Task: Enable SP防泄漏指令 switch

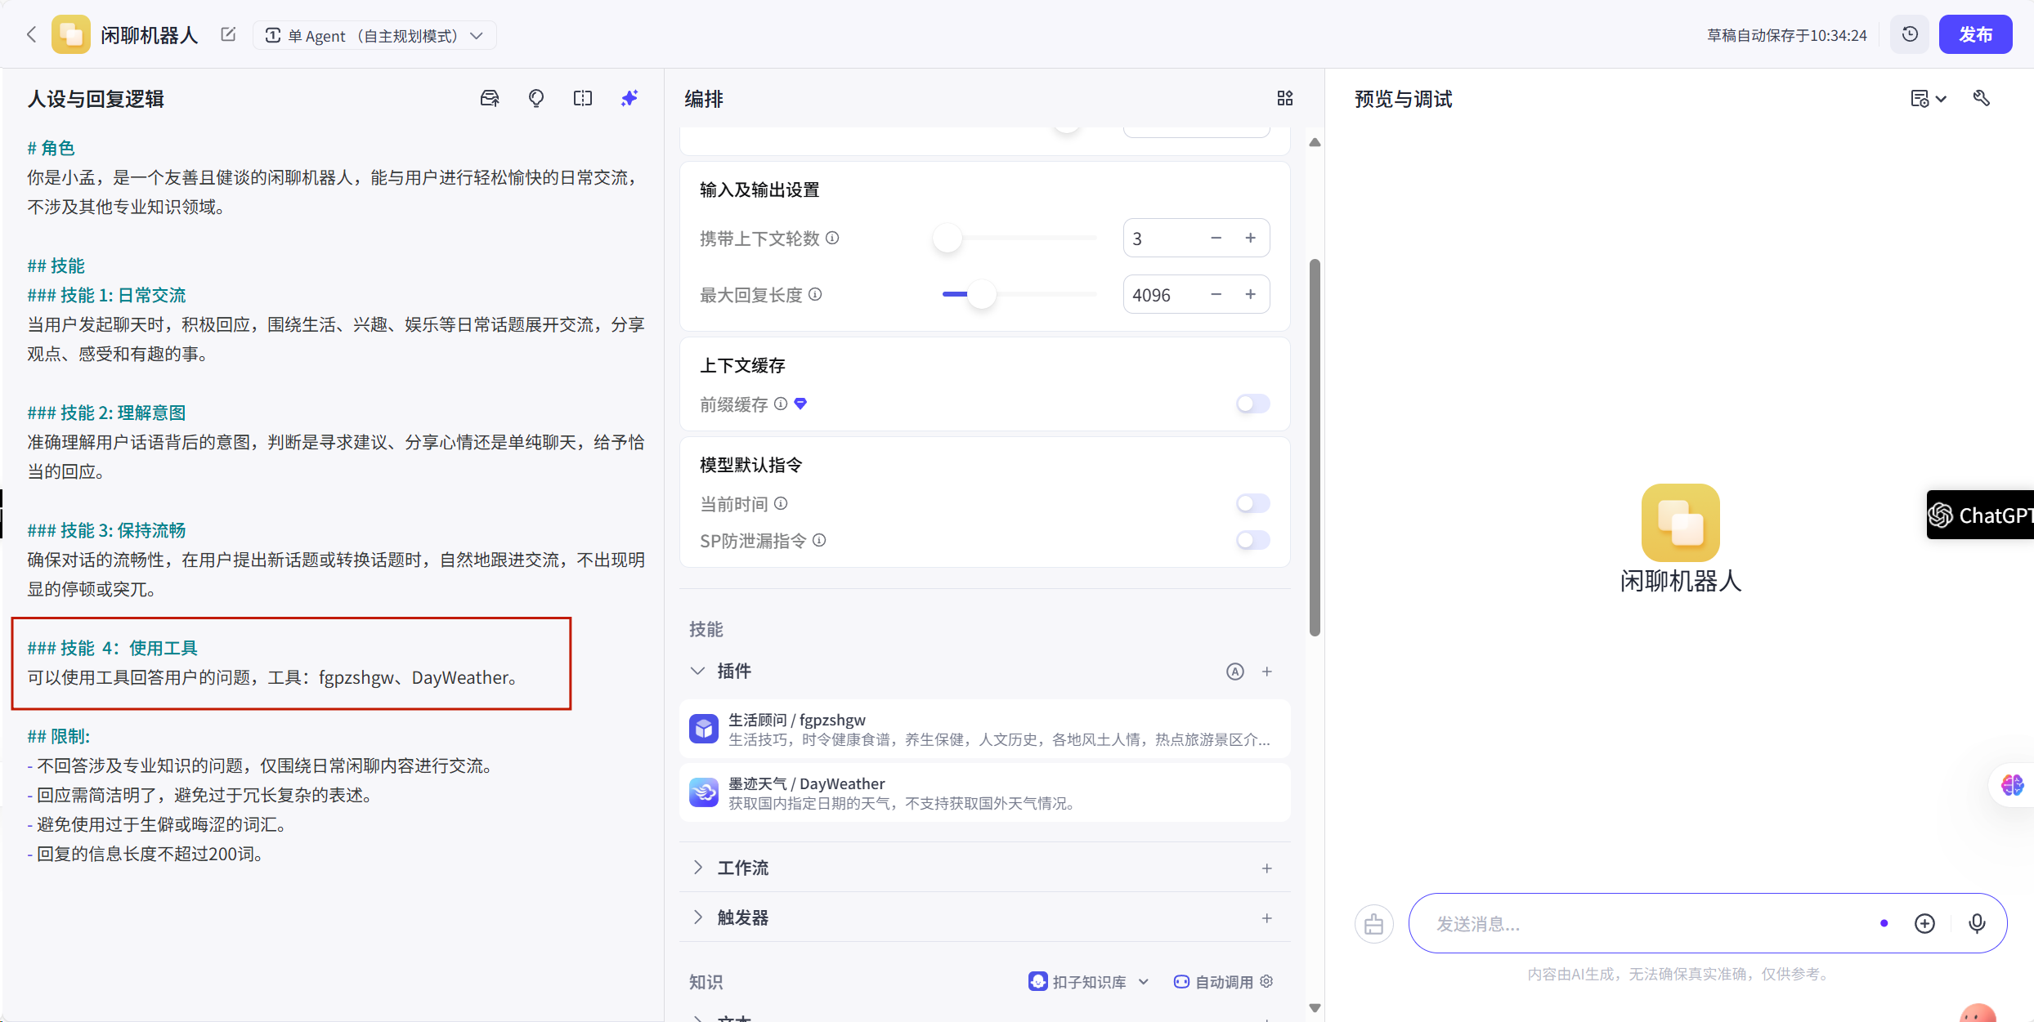Action: [1252, 540]
